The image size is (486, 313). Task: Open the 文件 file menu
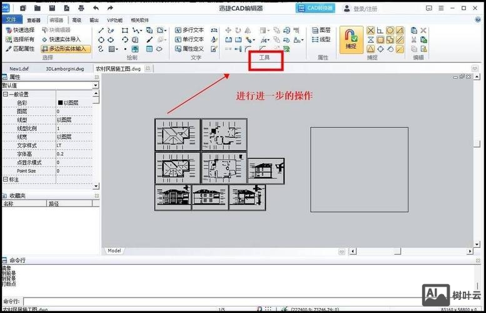click(x=11, y=20)
